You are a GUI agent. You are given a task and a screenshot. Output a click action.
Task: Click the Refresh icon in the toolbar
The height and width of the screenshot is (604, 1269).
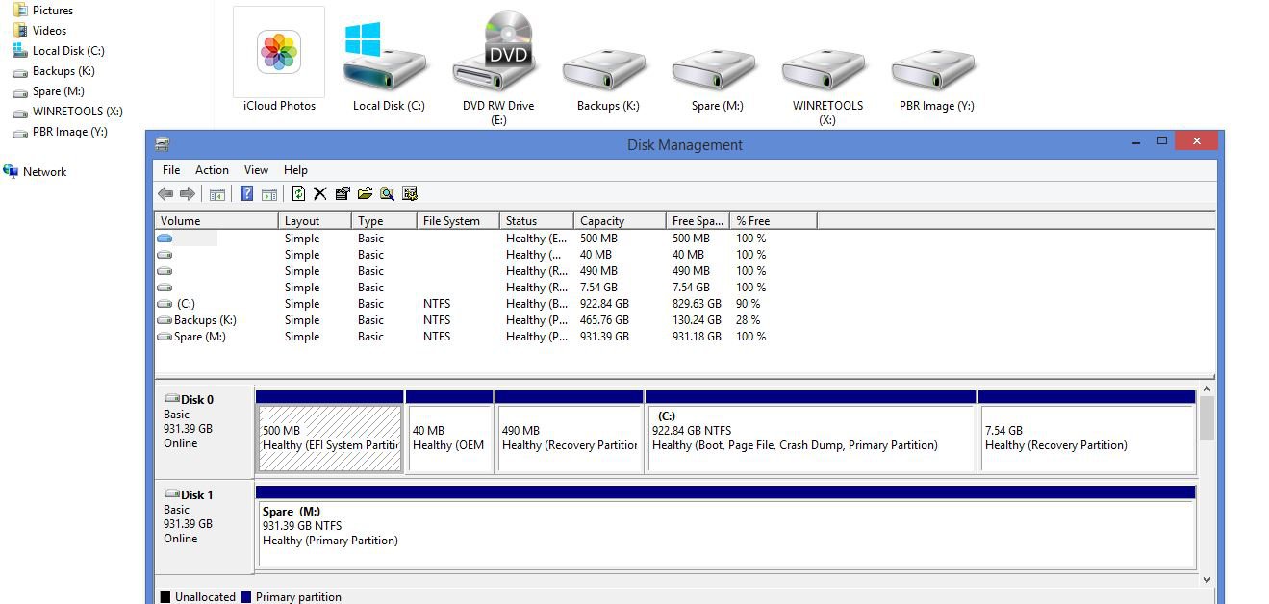coord(298,193)
